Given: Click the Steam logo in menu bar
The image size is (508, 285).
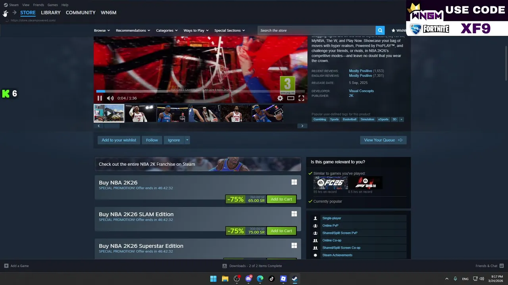Looking at the screenshot, I should pyautogui.click(x=6, y=5).
